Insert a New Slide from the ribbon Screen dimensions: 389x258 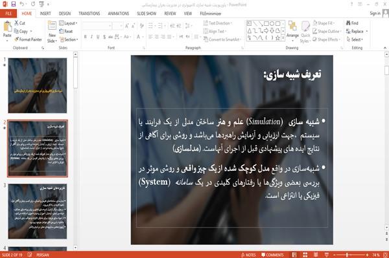(x=52, y=32)
